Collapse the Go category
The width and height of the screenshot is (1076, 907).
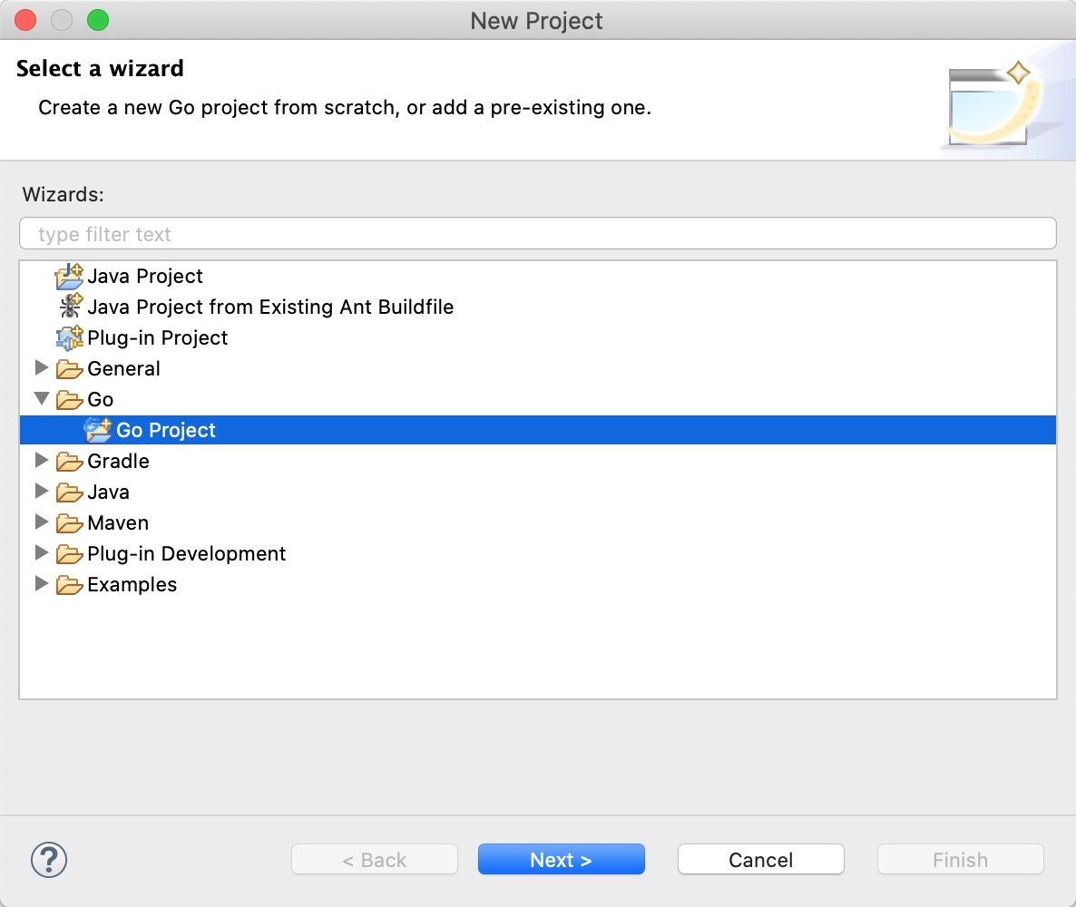click(x=41, y=399)
